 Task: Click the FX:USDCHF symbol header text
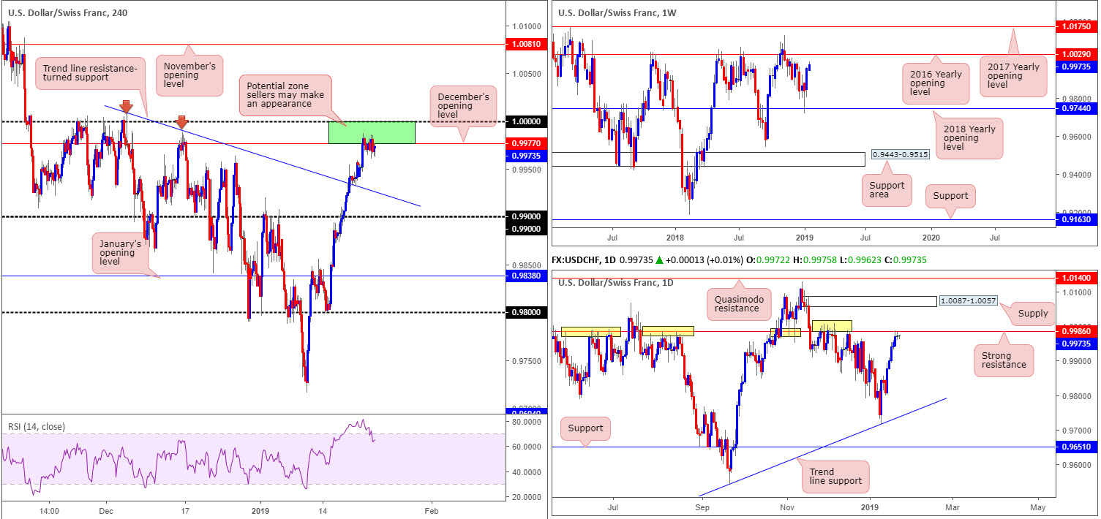click(x=582, y=260)
